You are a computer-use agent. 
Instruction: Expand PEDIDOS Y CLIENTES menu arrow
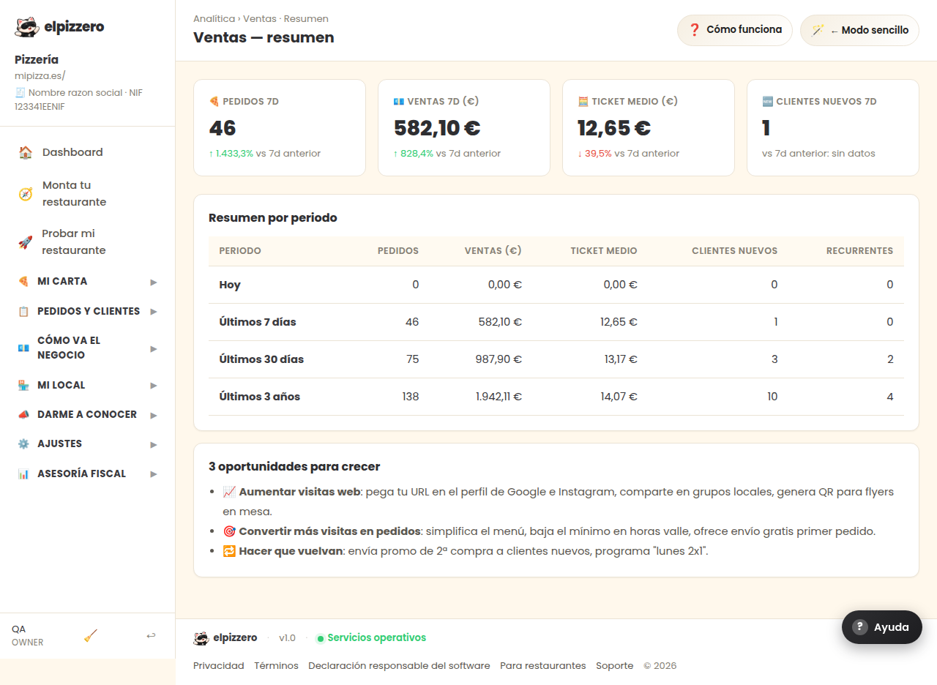[x=154, y=312]
